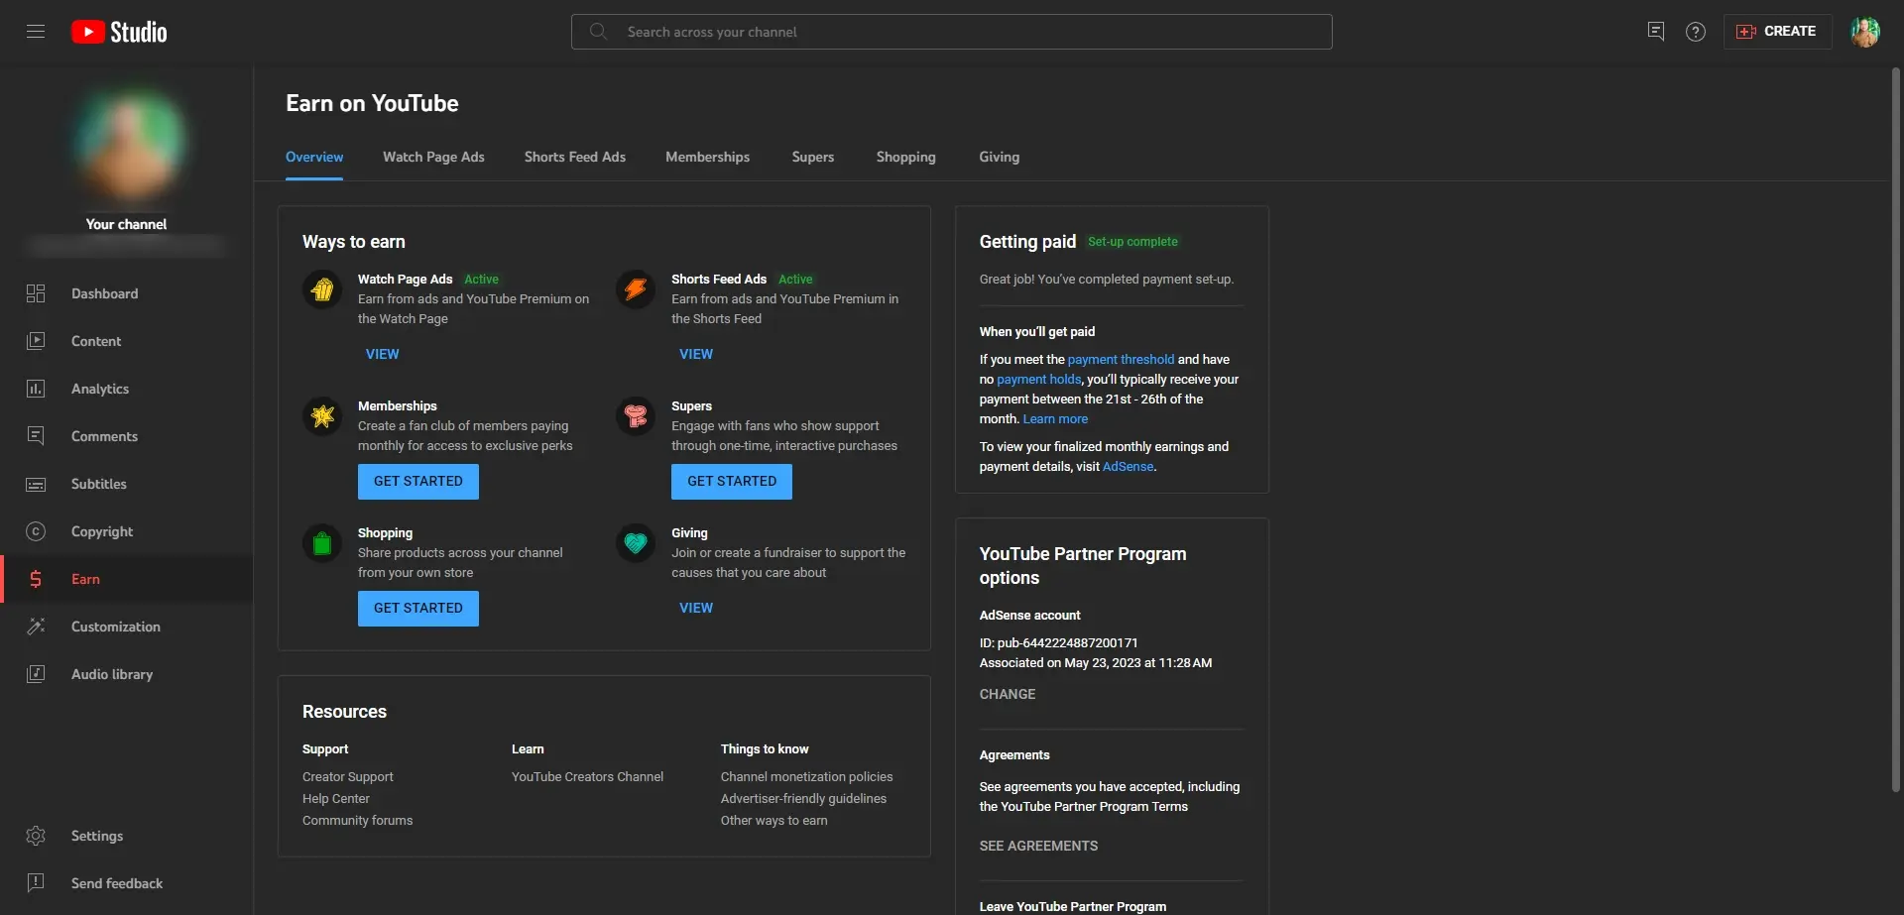
Task: Open the Help question mark icon
Action: 1696,32
